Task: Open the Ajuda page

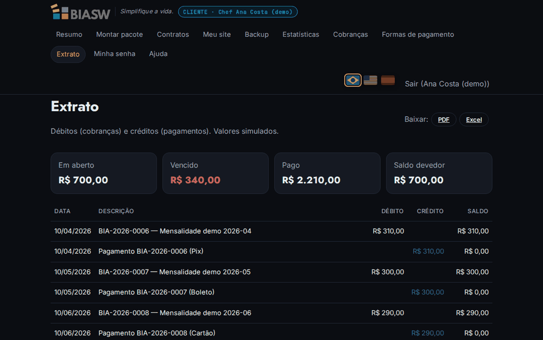Action: click(158, 54)
